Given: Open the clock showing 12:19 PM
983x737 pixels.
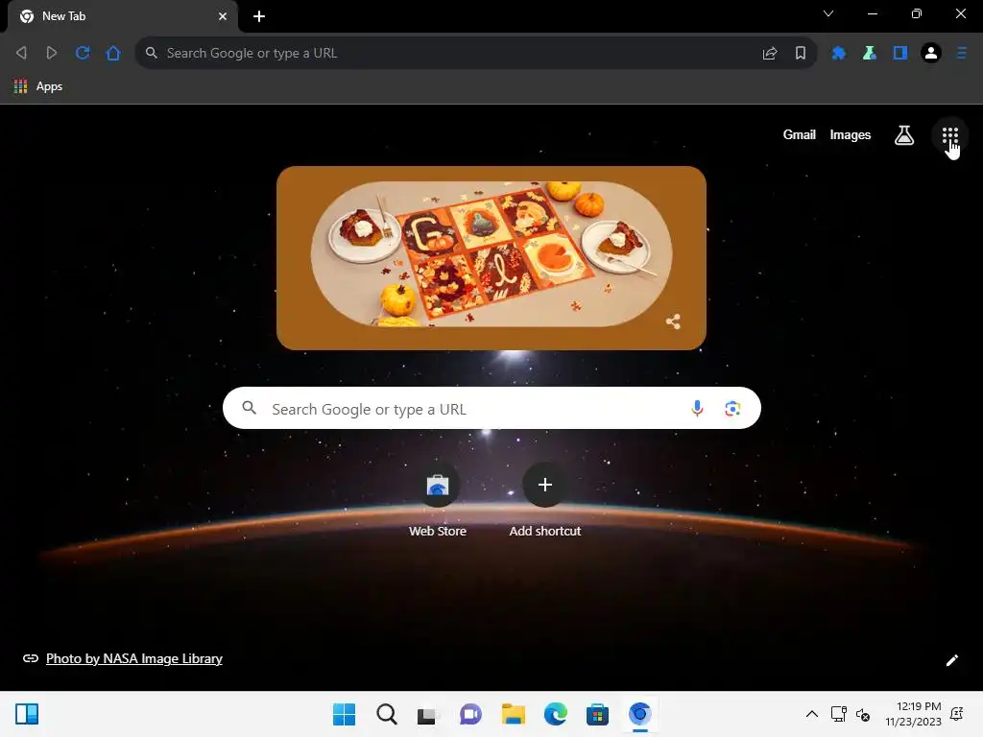Looking at the screenshot, I should point(914,714).
